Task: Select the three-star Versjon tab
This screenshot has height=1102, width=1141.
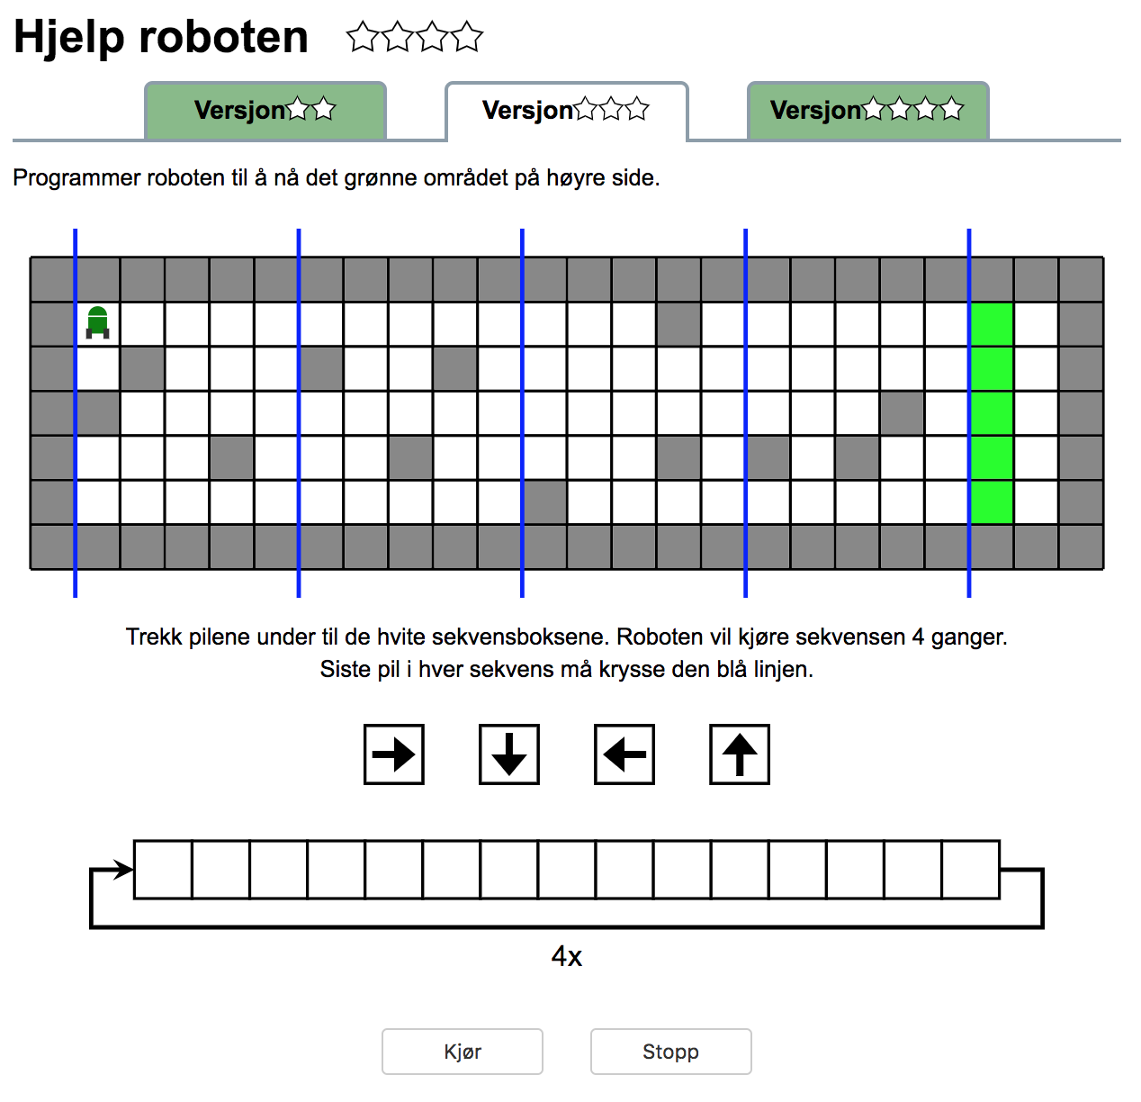Action: point(567,111)
